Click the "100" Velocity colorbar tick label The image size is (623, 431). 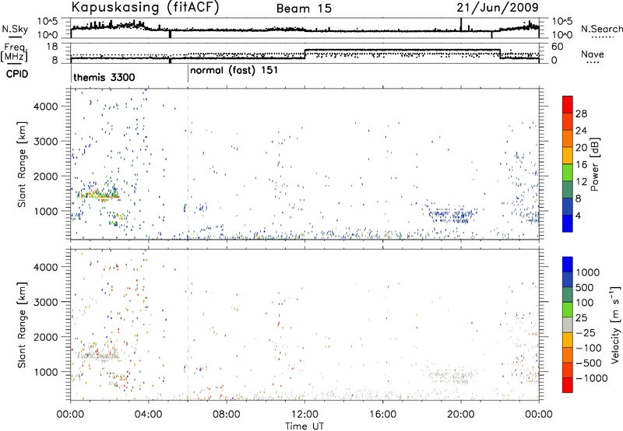tap(586, 303)
